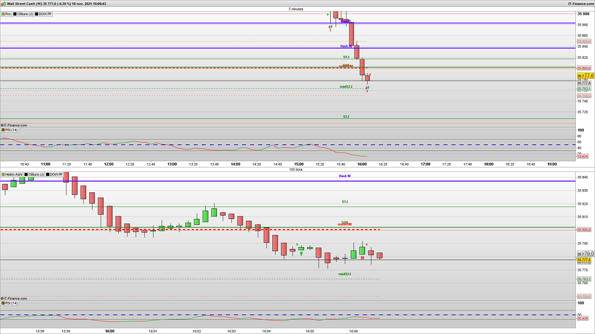595x334 pixels.
Task: Click the '100 ticks' timeframe label
Action: (x=295, y=169)
